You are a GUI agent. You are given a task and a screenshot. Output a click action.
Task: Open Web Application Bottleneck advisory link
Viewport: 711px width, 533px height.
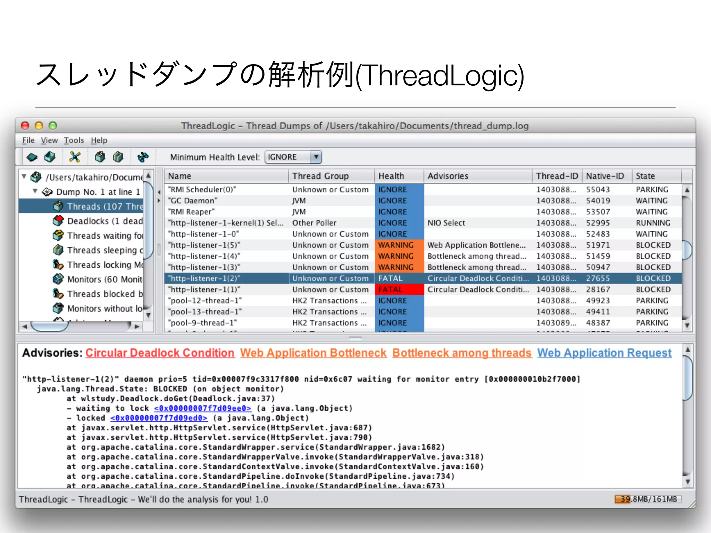(x=313, y=353)
